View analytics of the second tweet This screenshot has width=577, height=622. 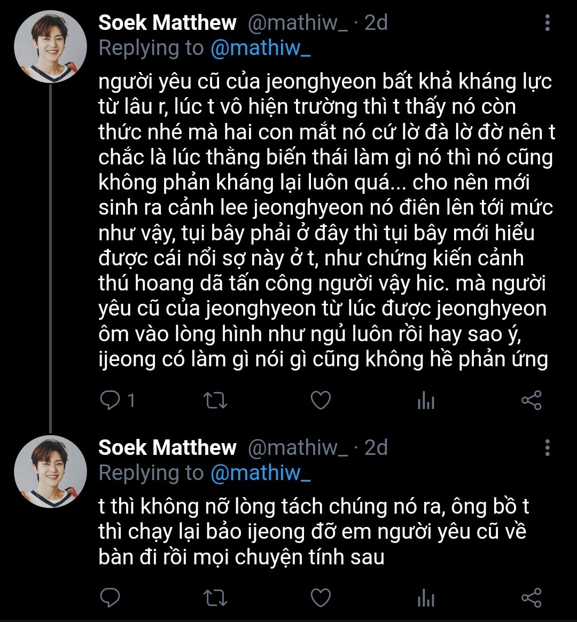pos(426,597)
